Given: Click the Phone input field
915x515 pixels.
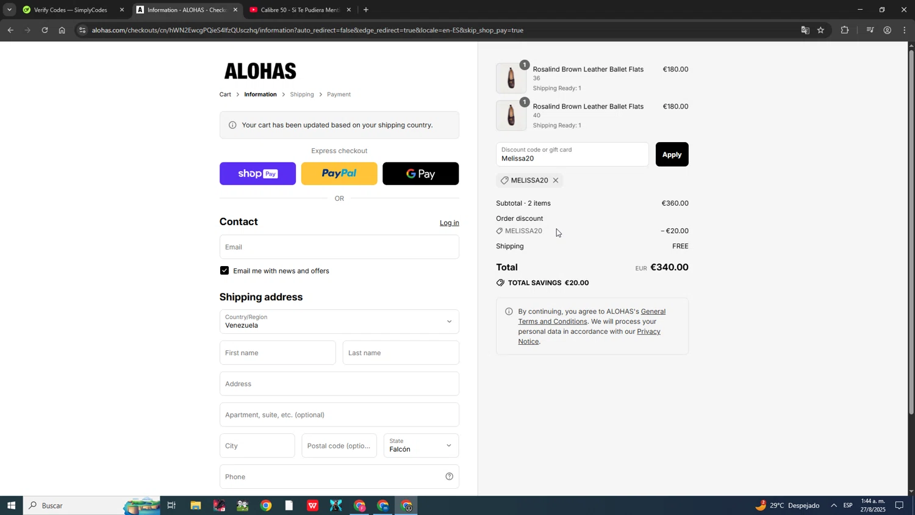Looking at the screenshot, I should [x=339, y=477].
